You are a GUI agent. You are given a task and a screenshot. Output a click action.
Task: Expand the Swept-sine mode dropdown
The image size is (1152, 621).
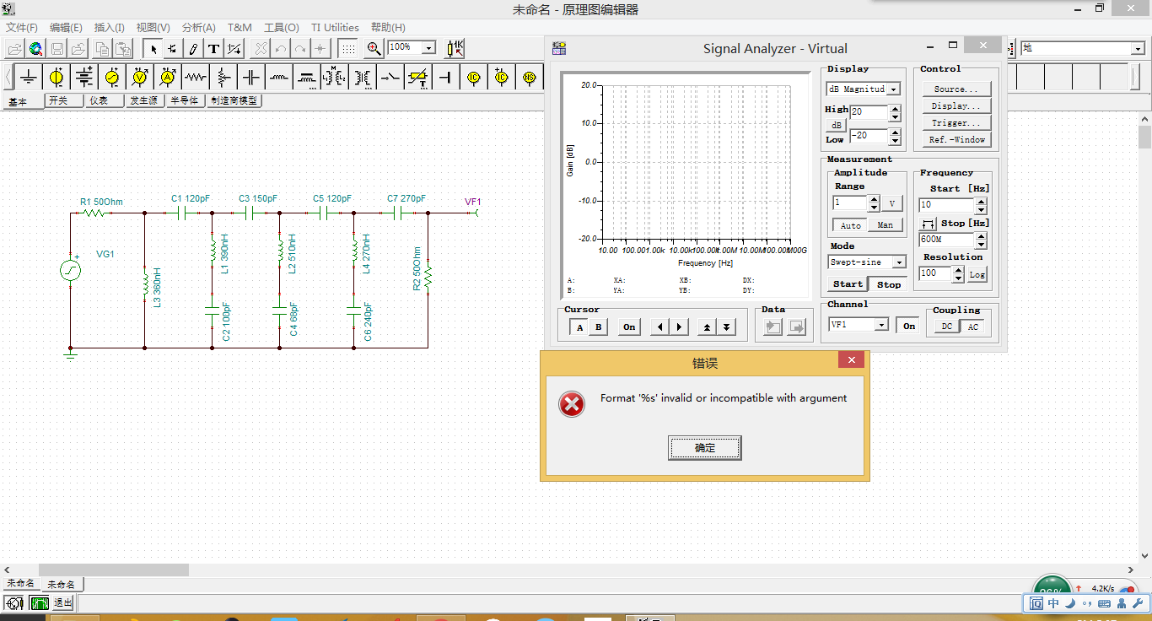coord(868,262)
